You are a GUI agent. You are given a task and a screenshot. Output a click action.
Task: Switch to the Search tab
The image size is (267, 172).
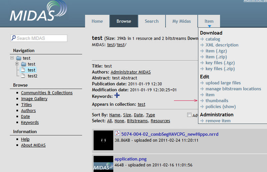coord(152,21)
